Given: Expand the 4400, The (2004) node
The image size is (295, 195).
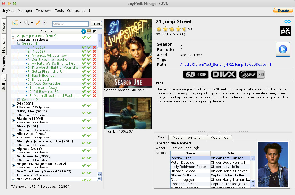Looking at the screenshot, I should tap(13, 113).
